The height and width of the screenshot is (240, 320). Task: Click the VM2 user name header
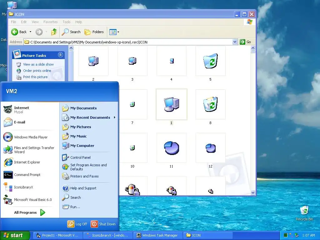pos(12,91)
